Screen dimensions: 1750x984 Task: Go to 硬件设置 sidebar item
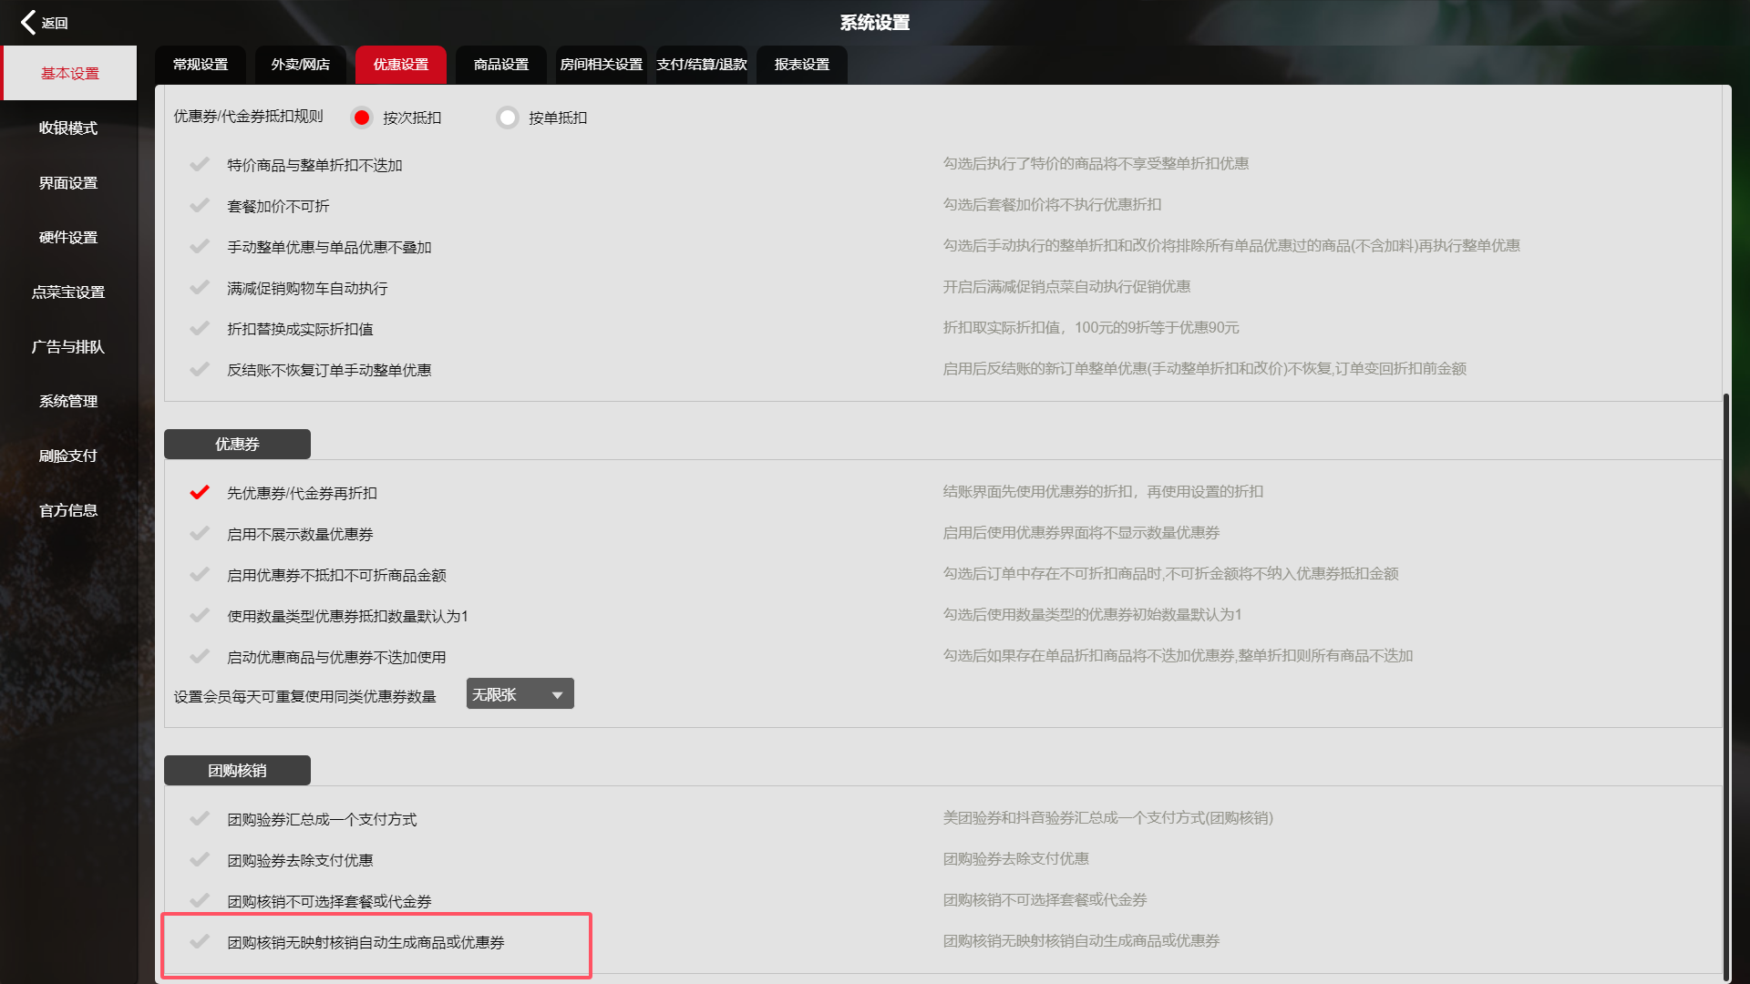68,238
